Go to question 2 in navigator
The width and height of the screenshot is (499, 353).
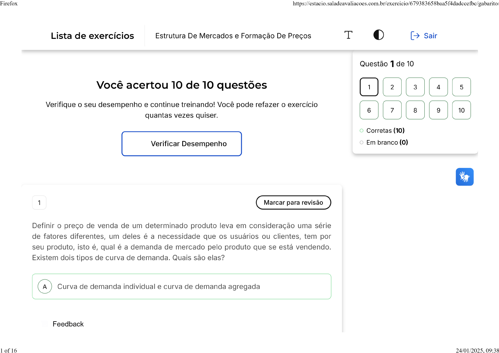click(x=392, y=87)
